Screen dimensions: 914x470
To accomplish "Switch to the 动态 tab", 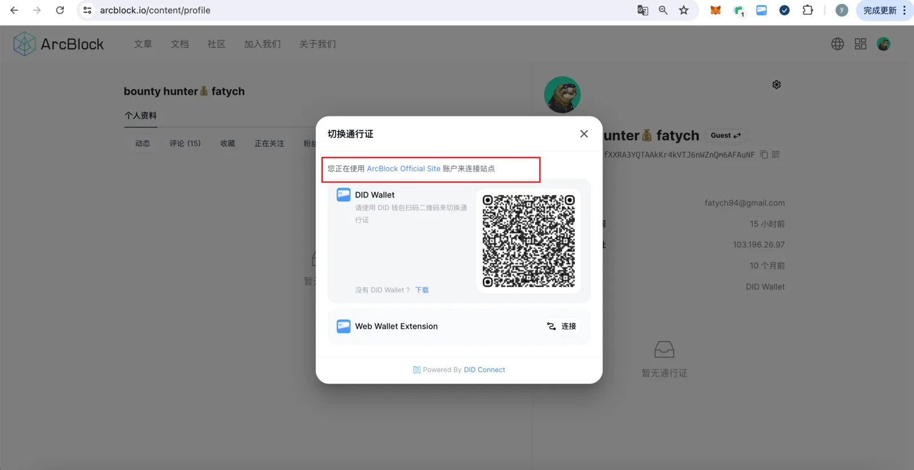I will 143,143.
